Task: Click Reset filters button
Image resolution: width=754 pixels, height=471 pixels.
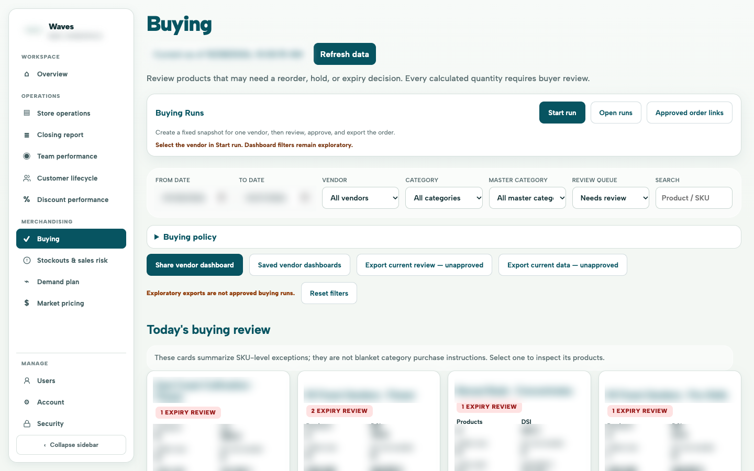Action: click(329, 293)
